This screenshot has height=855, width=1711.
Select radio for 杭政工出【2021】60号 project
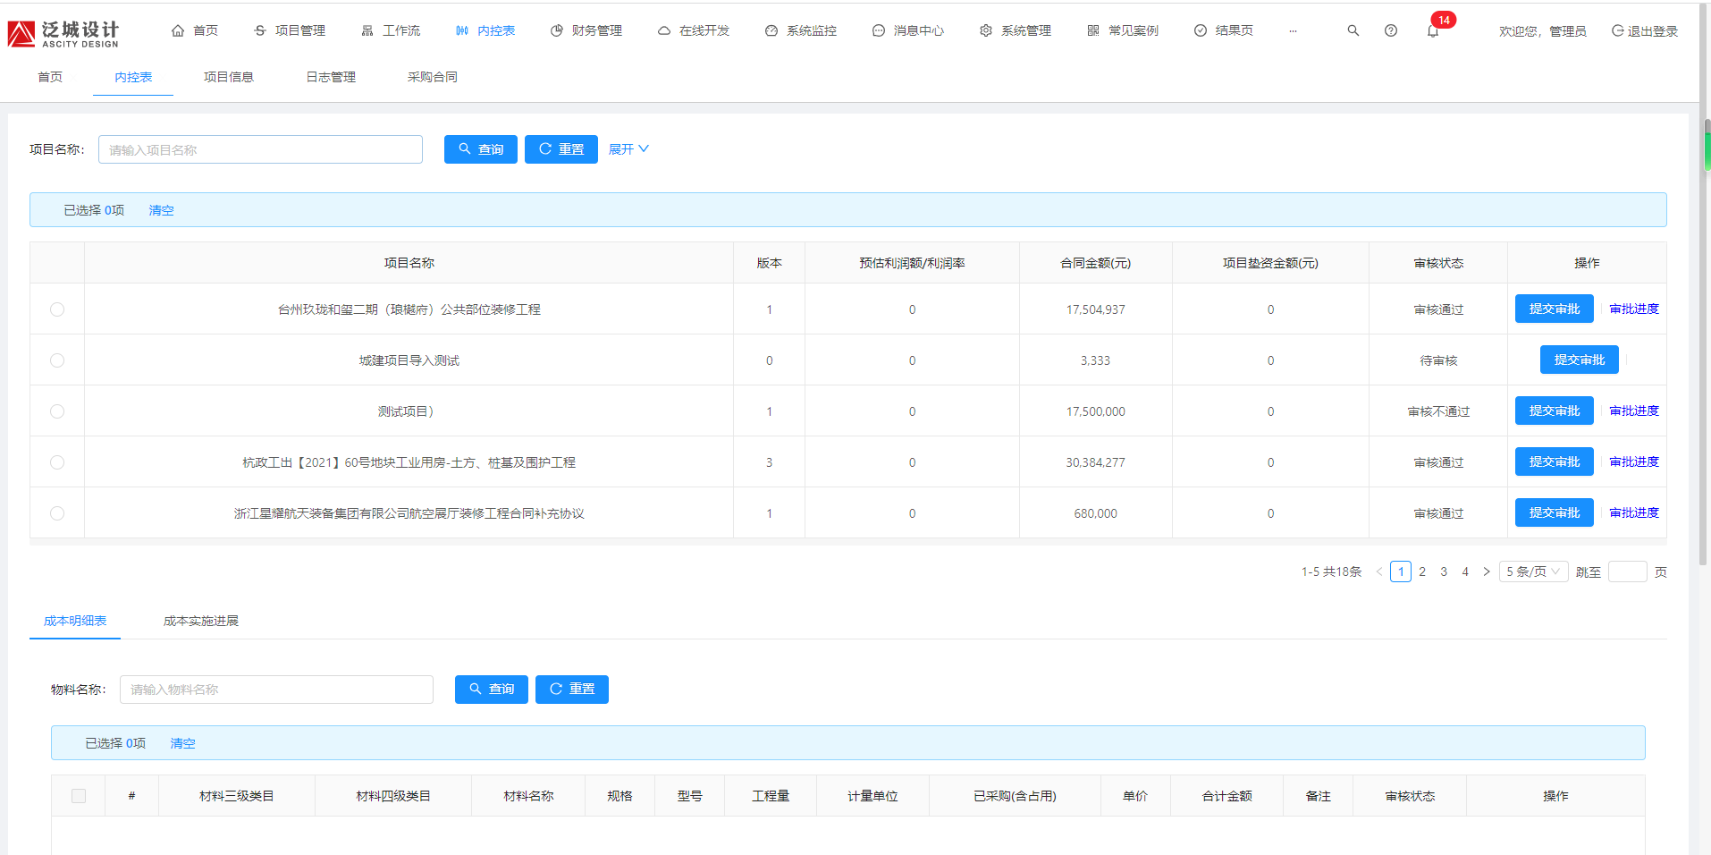click(x=57, y=462)
